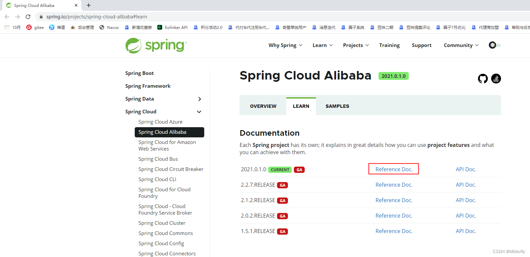
Task: Switch to the SAMPLES tab
Action: click(337, 106)
